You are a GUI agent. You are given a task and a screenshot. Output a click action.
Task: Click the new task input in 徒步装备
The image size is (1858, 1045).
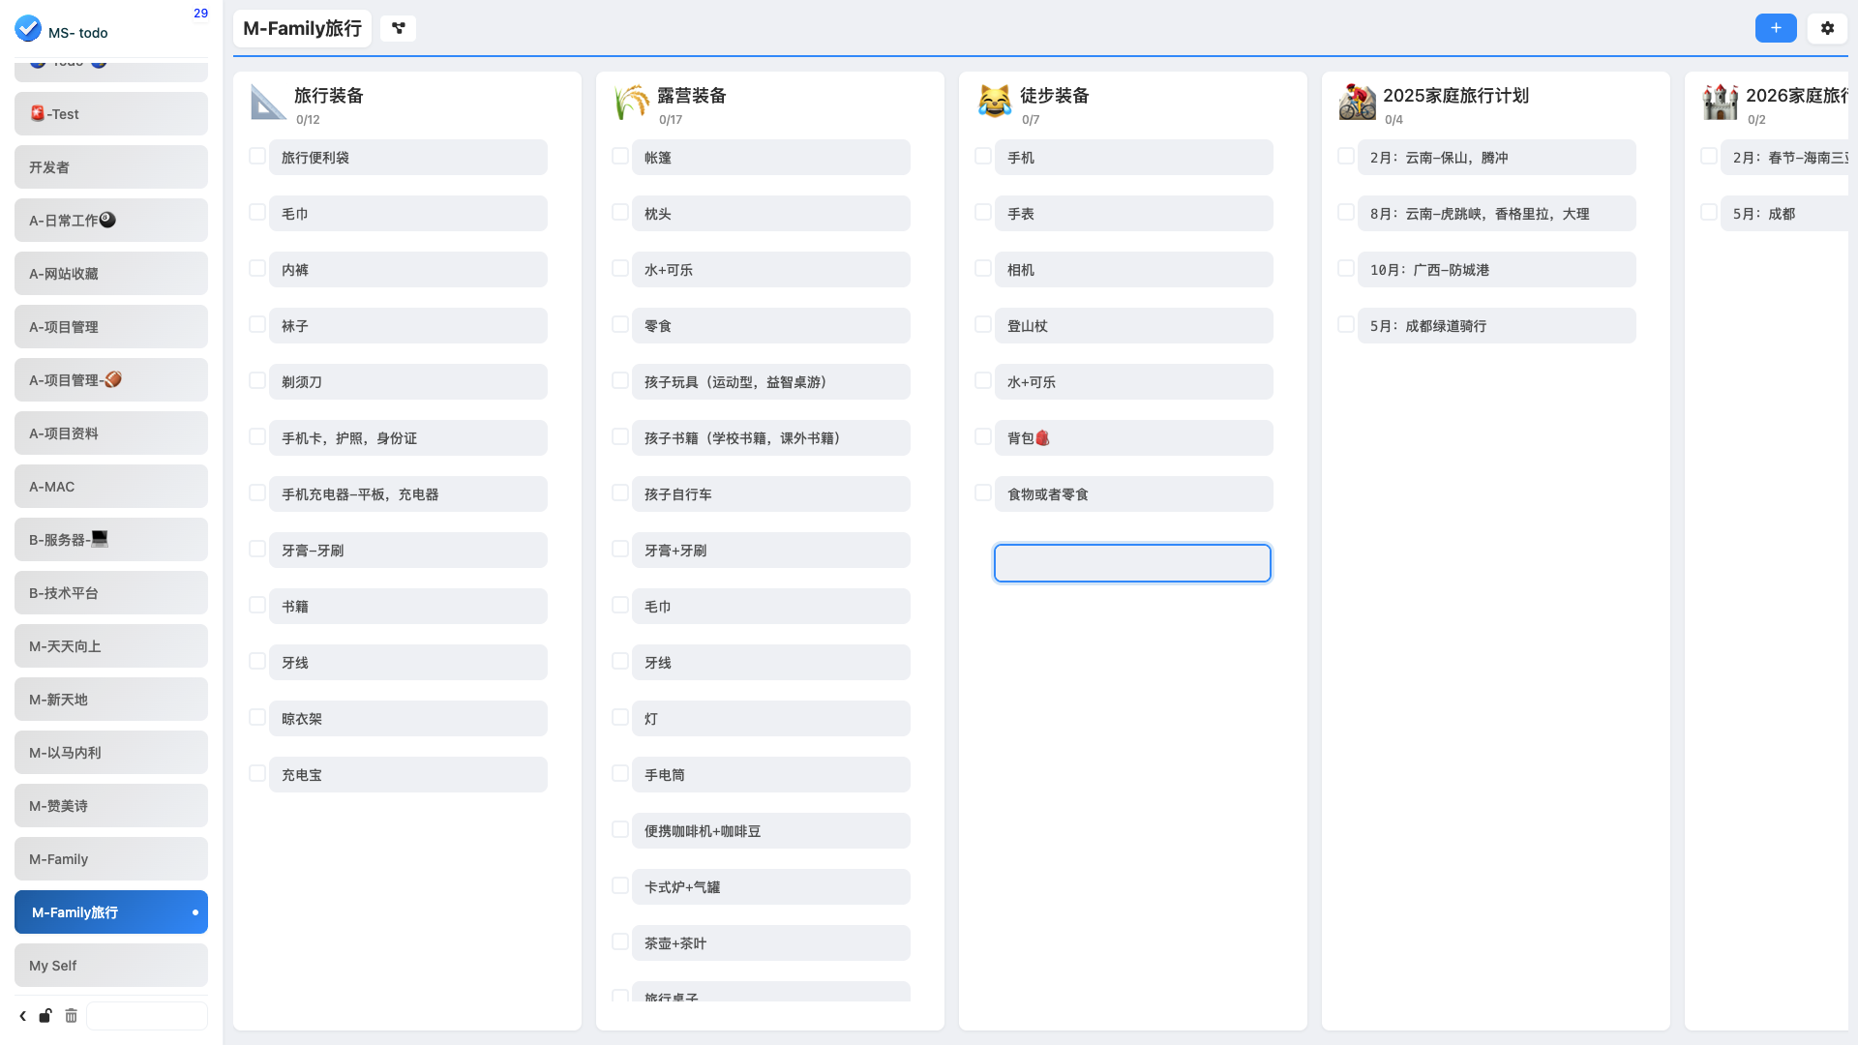click(x=1132, y=563)
